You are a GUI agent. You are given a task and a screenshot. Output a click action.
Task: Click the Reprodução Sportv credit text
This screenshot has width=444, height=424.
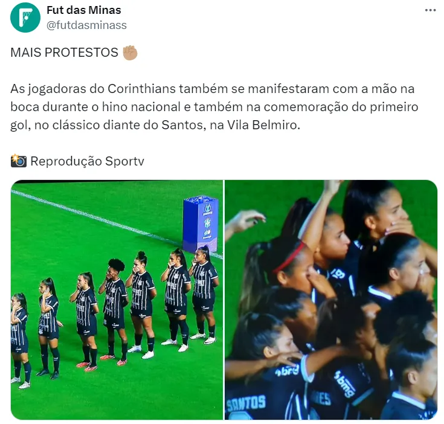point(87,161)
